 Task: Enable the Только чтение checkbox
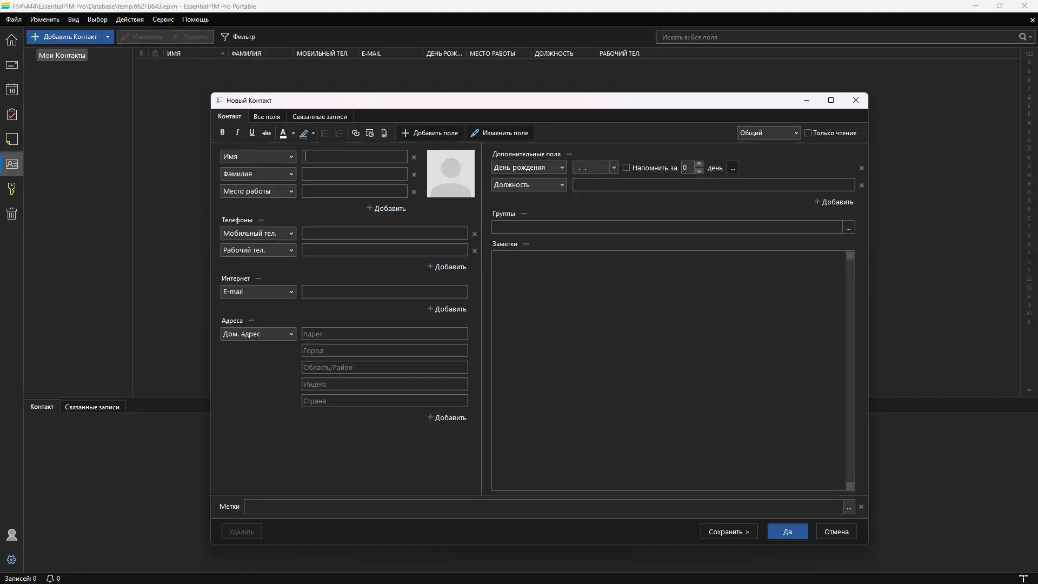(808, 133)
